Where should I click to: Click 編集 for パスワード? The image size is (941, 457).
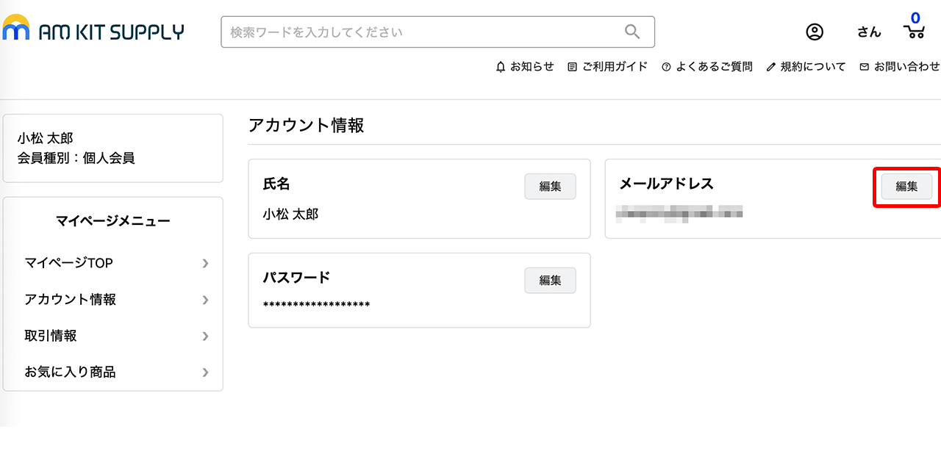[550, 280]
